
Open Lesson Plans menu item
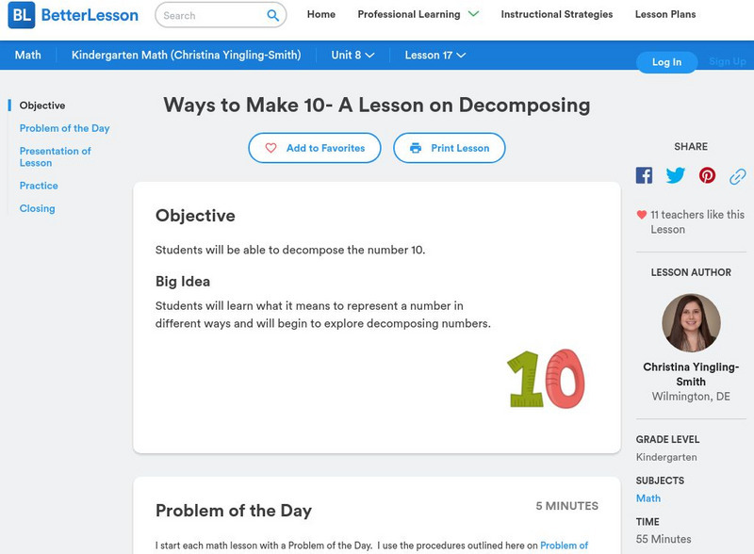[x=665, y=14]
